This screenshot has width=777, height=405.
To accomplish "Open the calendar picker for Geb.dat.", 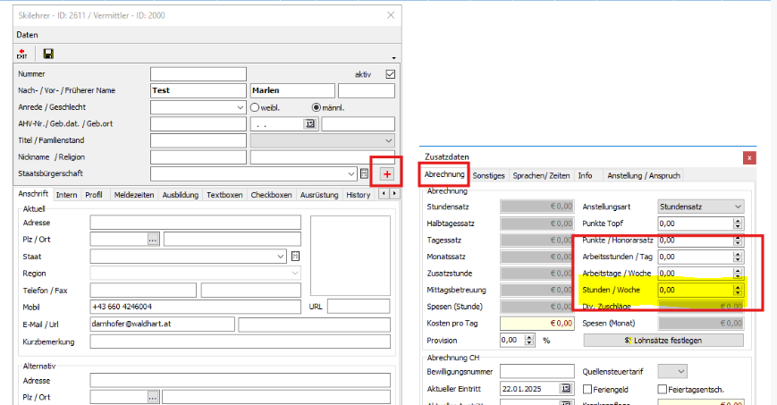I will [311, 124].
